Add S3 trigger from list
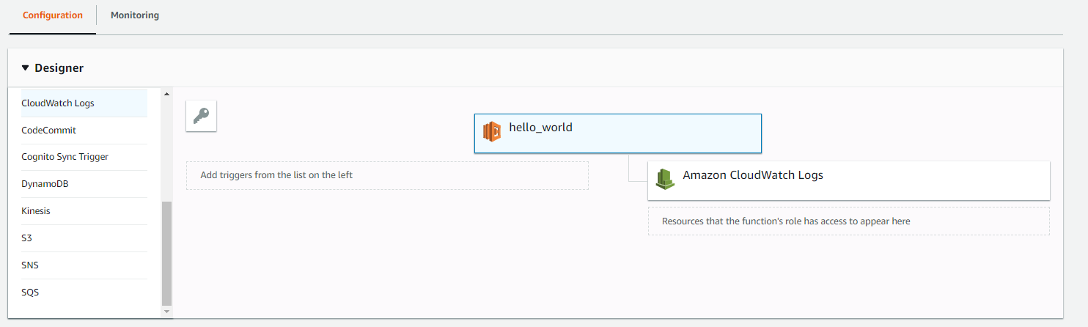Screen dimensions: 1088x327 27,238
